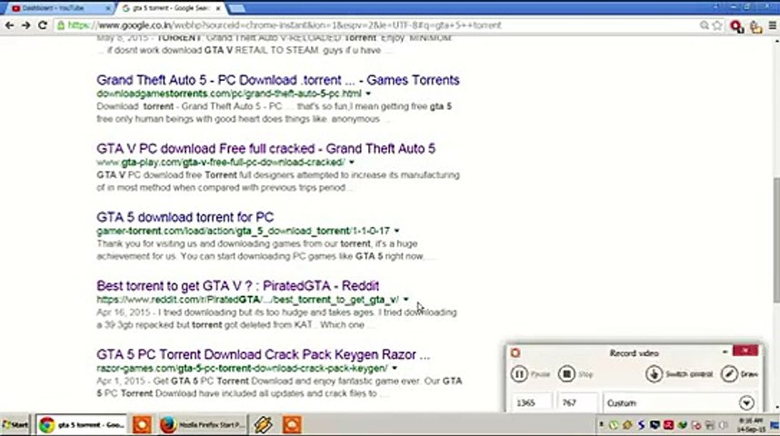
Task: Close the gta 5 torrent Google Search tab
Action: (218, 8)
